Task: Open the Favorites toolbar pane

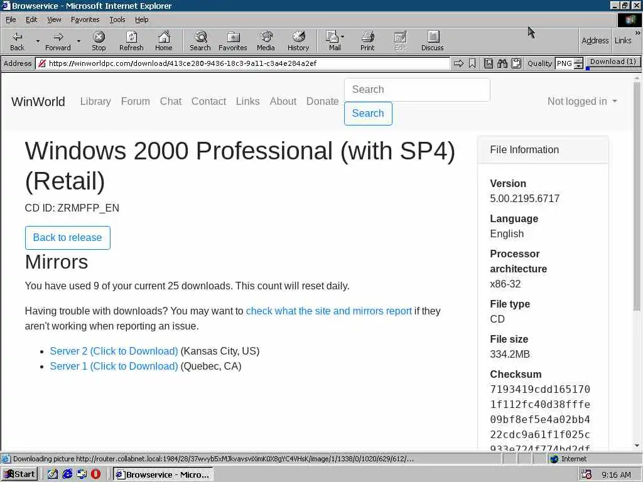Action: [233, 41]
